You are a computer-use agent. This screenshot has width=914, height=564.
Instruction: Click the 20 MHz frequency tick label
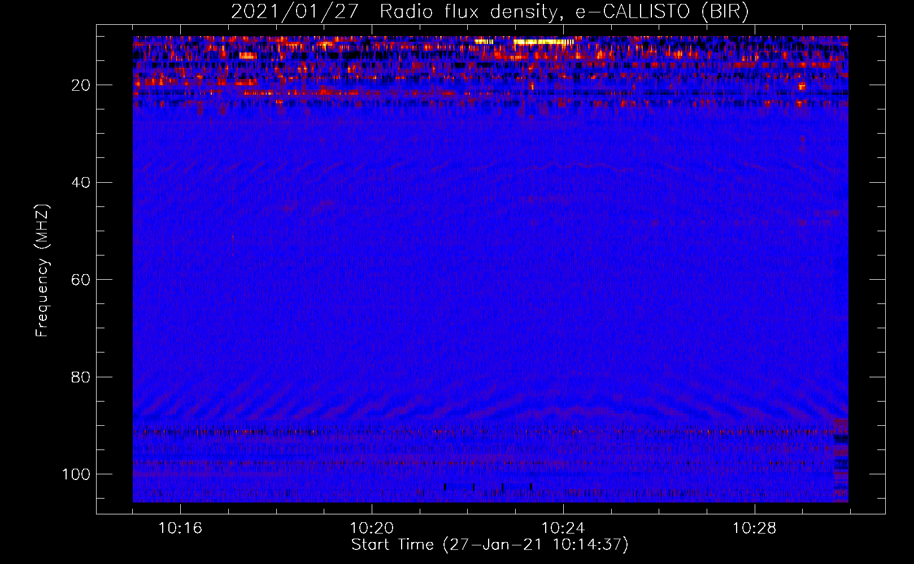click(x=81, y=85)
